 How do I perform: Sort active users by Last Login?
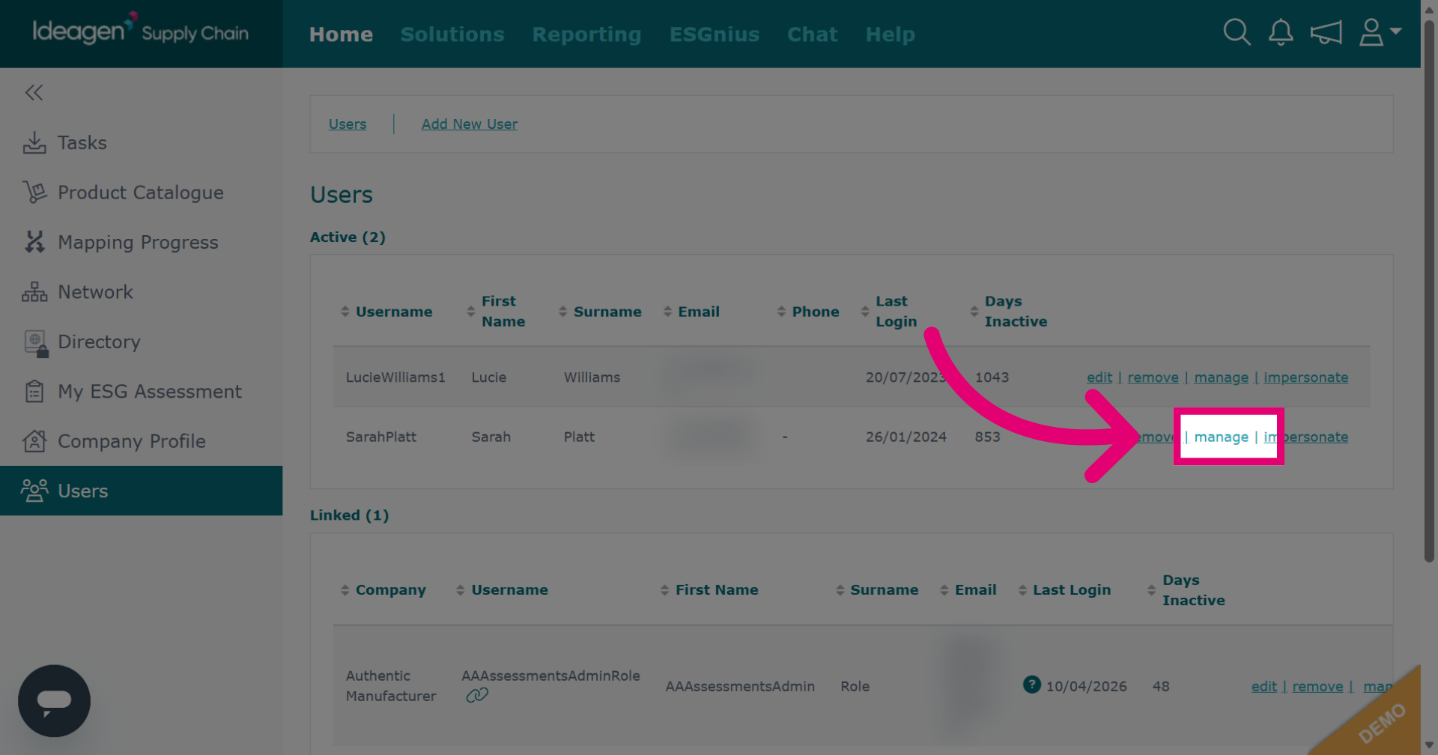(x=889, y=311)
